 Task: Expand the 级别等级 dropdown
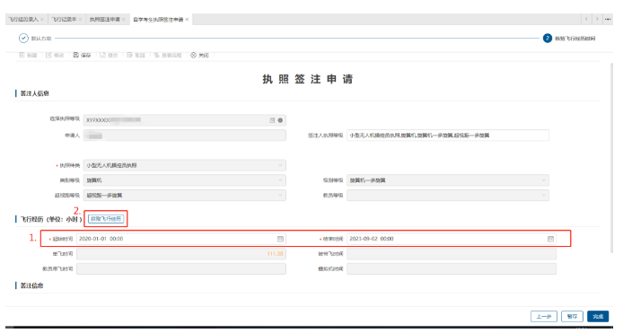point(543,180)
